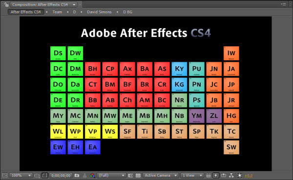Expand the Active Camera dropdown
Screen dimensions: 293x180
(x=160, y=175)
